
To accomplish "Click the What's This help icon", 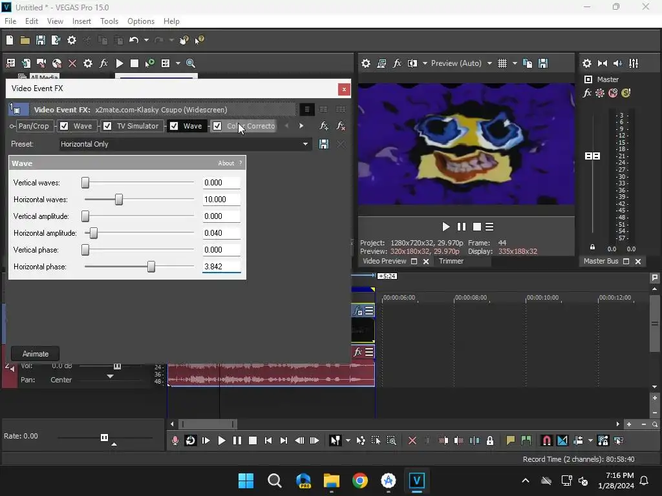I will click(199, 40).
